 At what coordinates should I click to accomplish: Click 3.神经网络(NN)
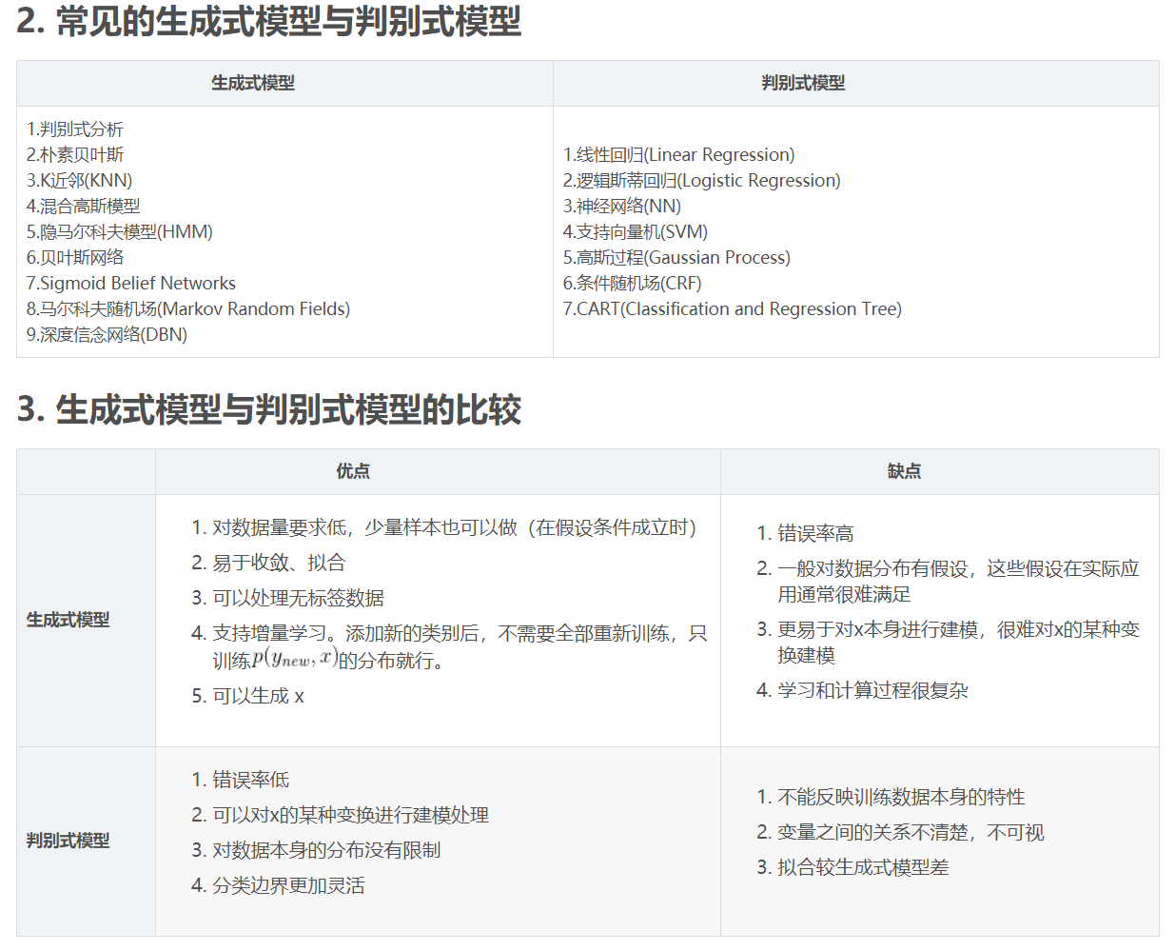coord(622,206)
